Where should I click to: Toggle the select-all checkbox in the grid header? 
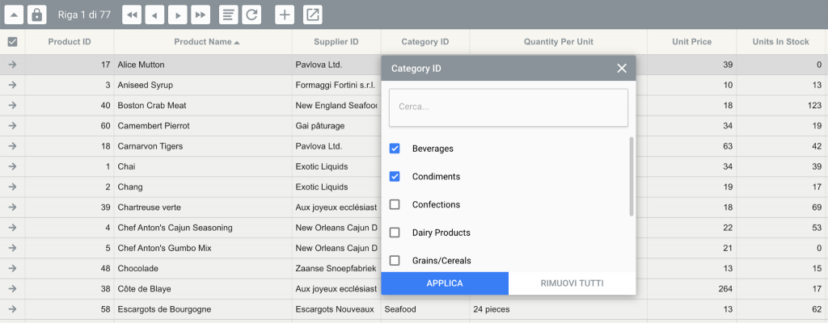(13, 42)
